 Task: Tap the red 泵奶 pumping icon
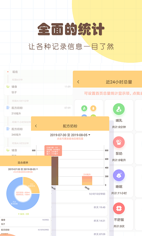click(119, 142)
